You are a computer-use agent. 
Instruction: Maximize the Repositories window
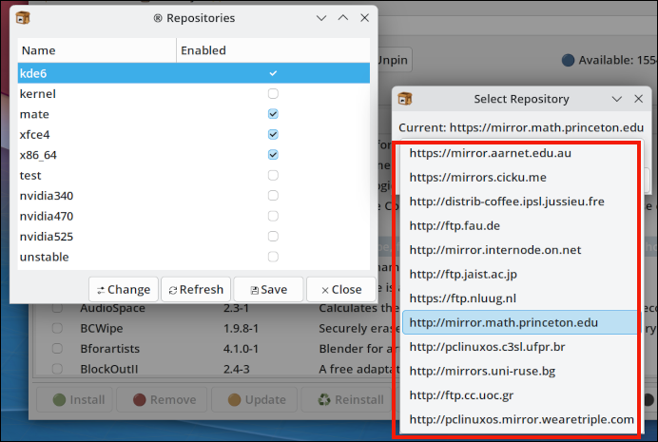click(x=343, y=17)
